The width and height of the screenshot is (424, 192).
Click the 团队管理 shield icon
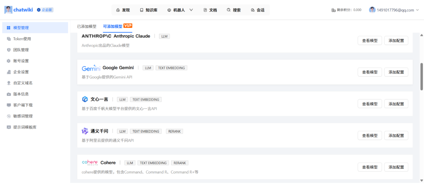(9, 50)
